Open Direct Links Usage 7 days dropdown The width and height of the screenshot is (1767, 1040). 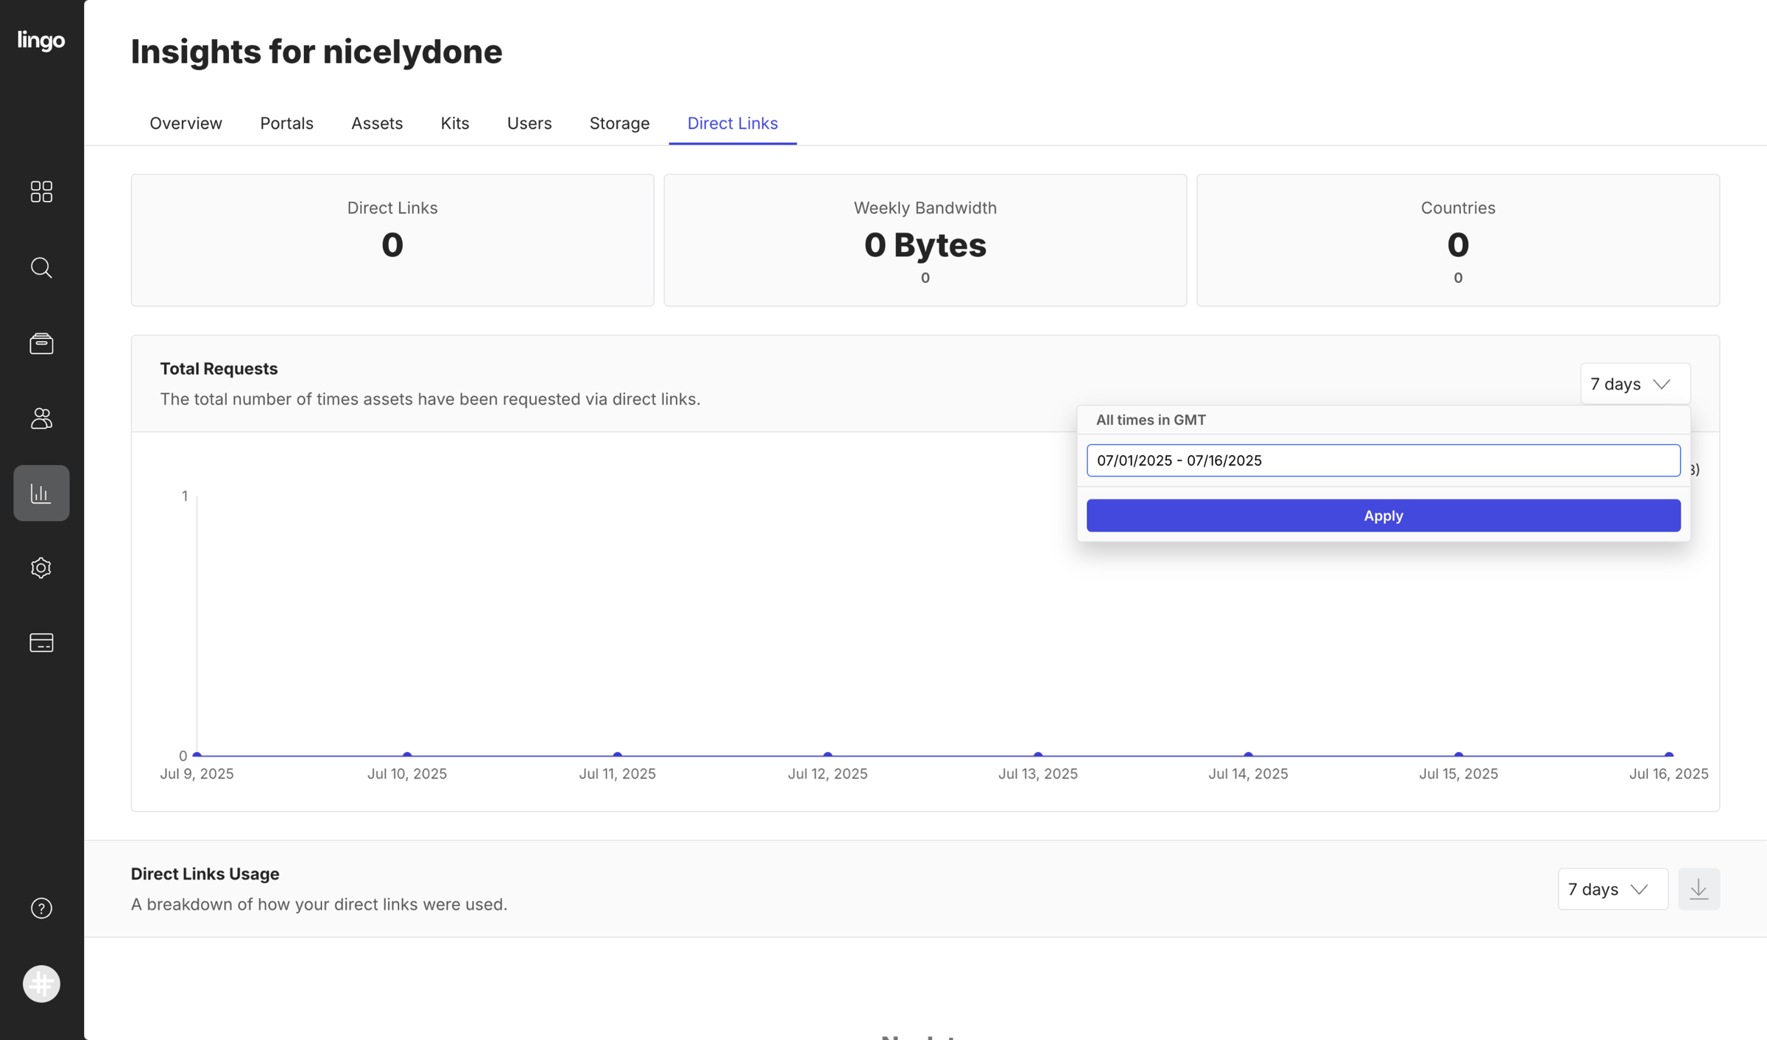click(x=1612, y=889)
